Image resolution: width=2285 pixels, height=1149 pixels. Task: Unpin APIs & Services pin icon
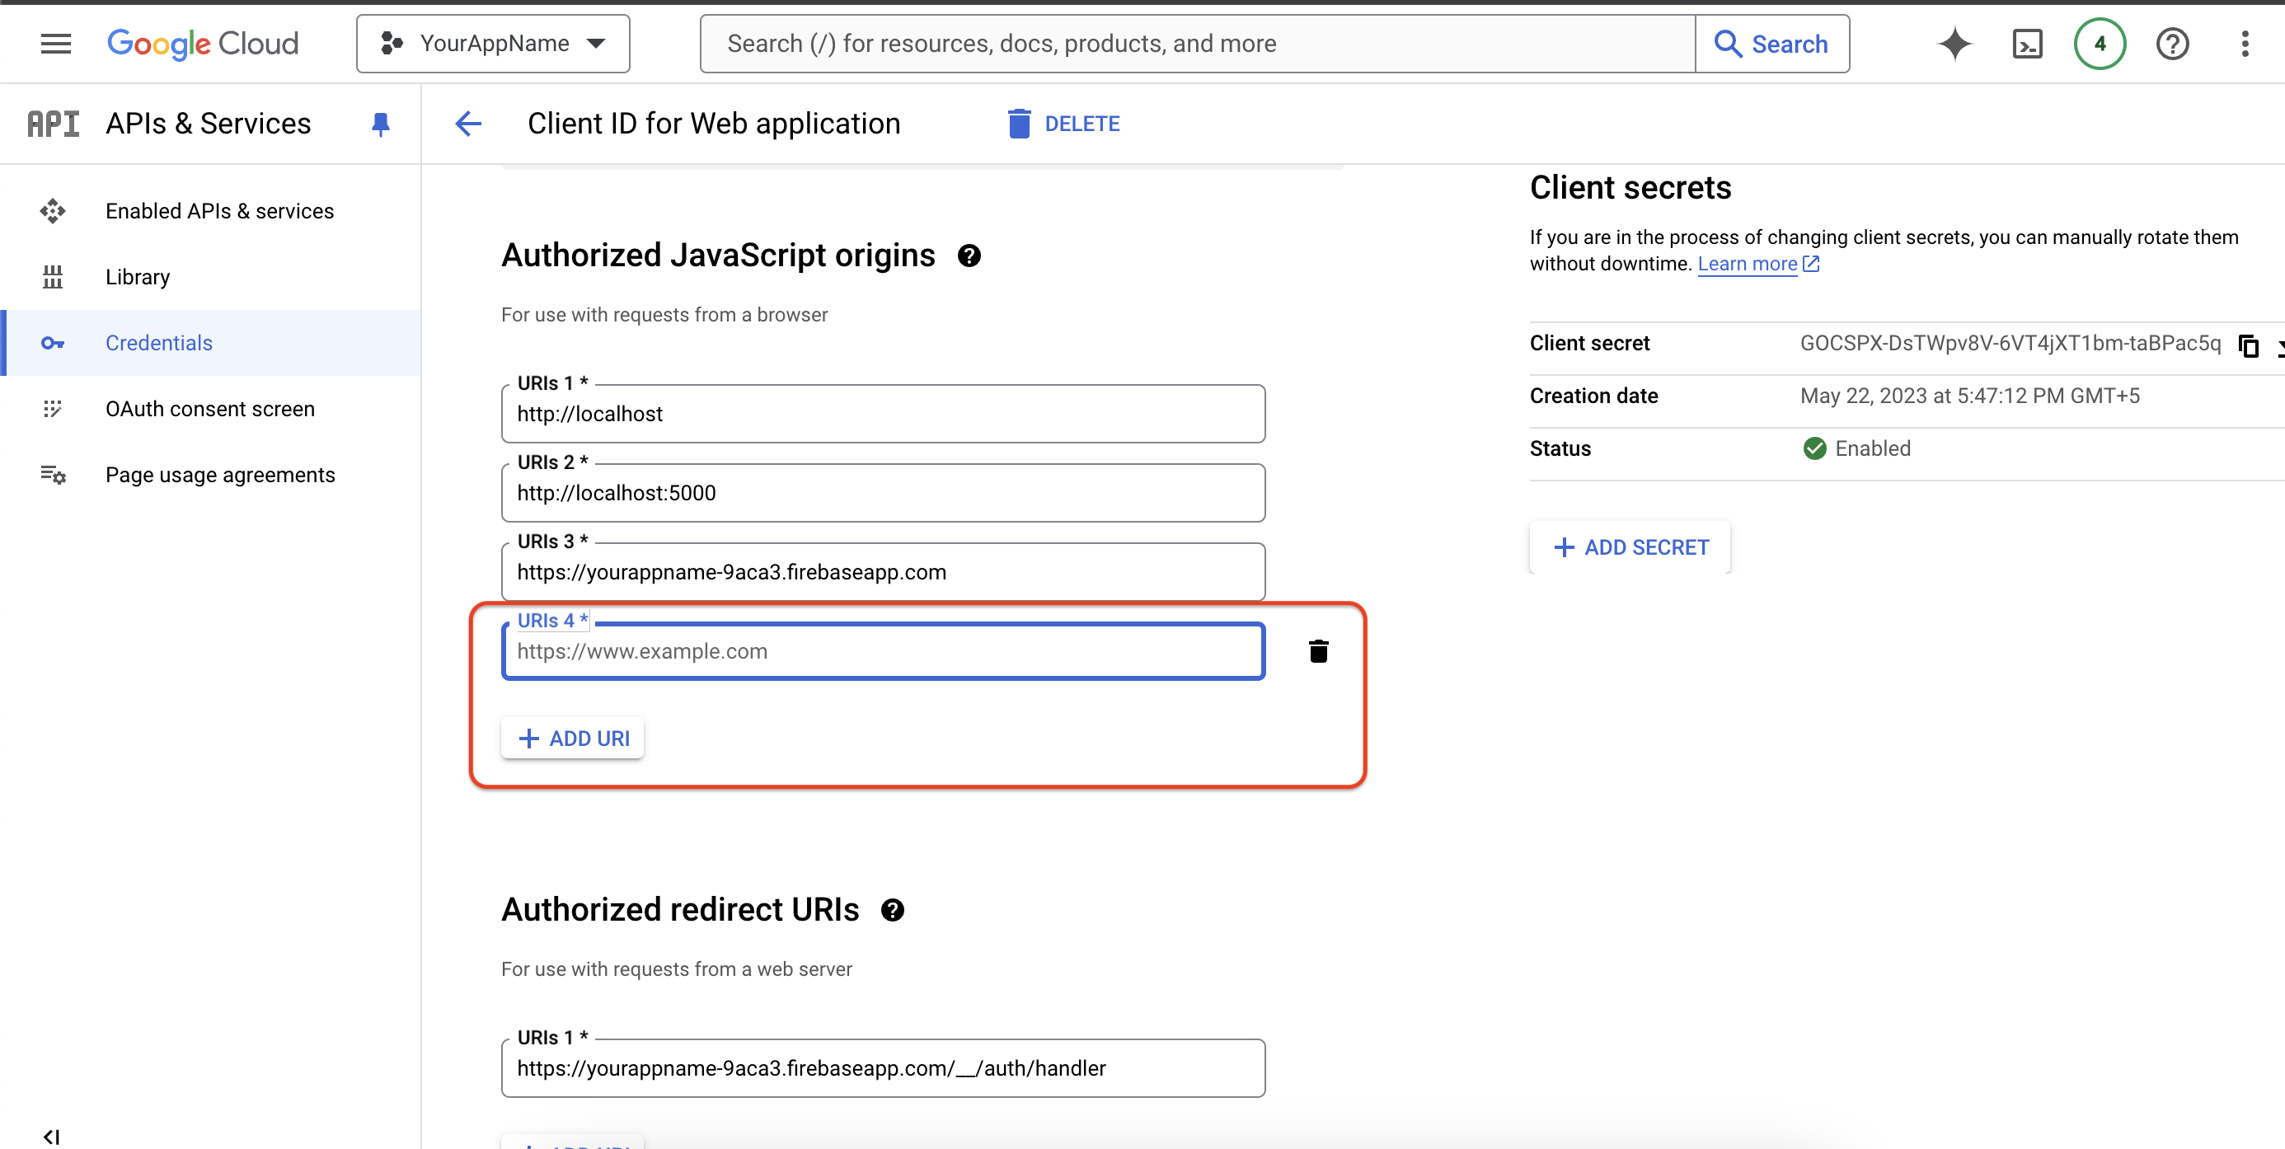pos(381,124)
